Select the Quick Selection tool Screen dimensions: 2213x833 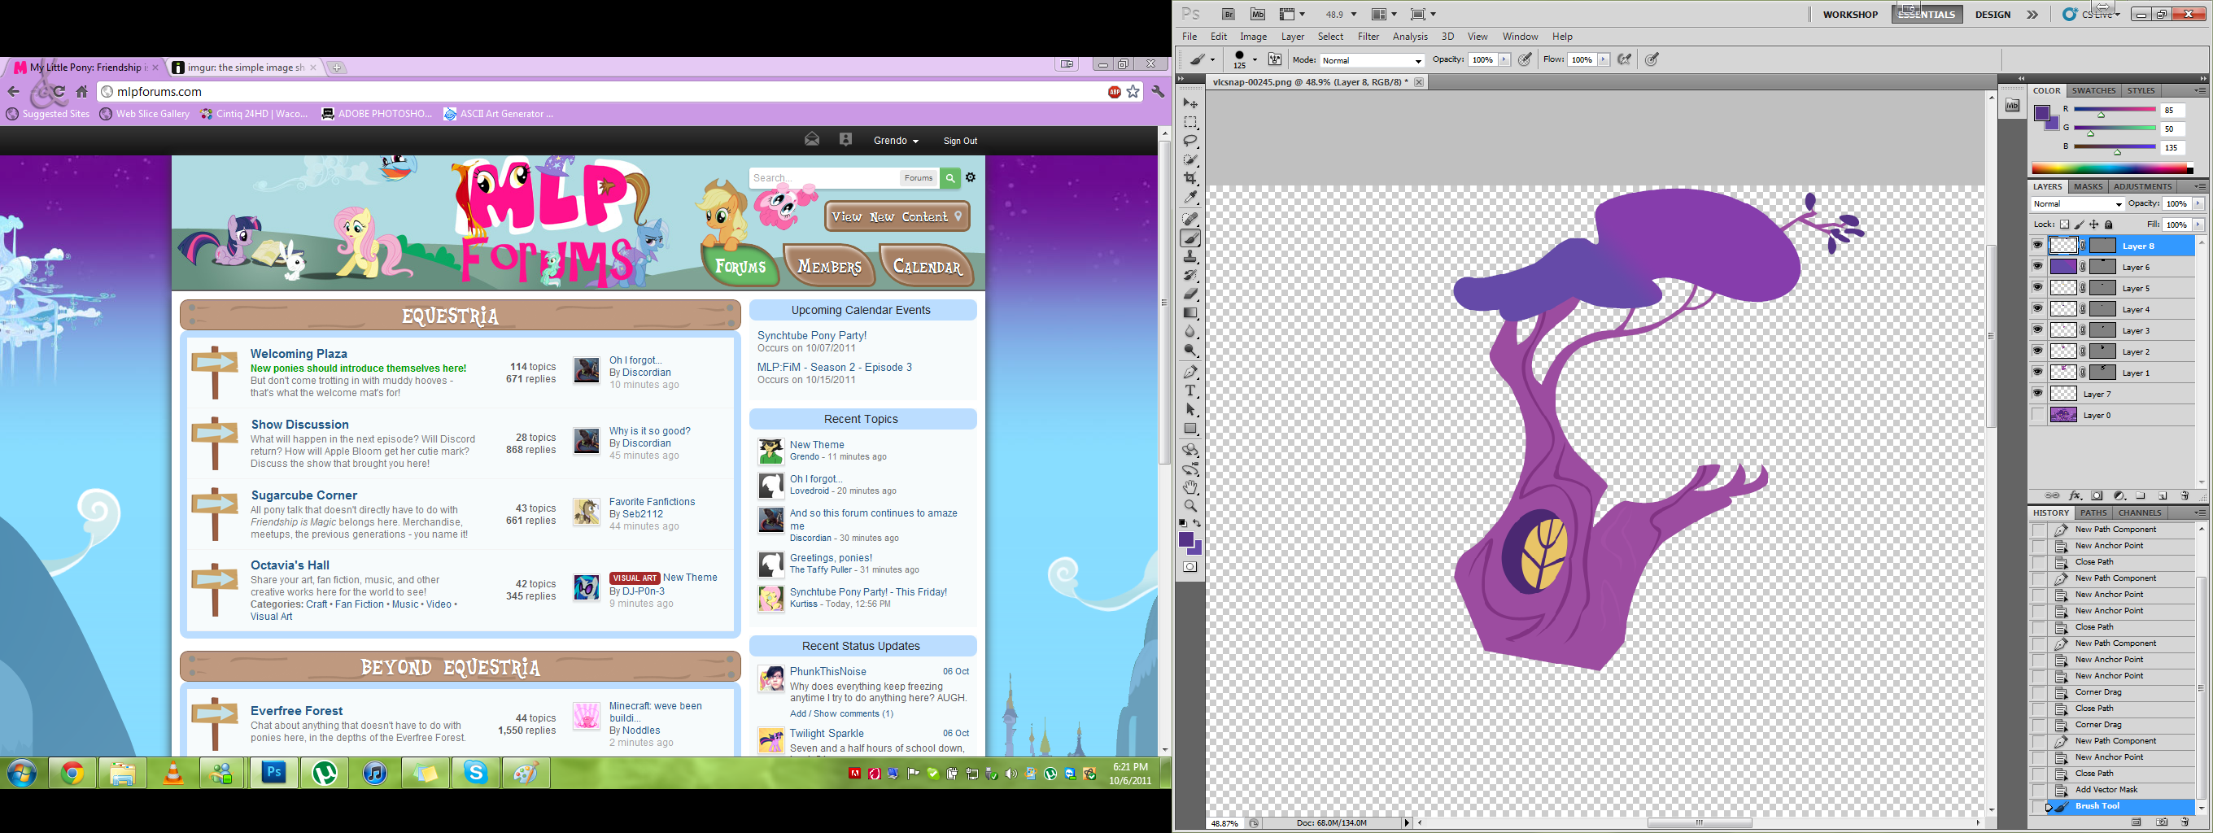(x=1189, y=159)
